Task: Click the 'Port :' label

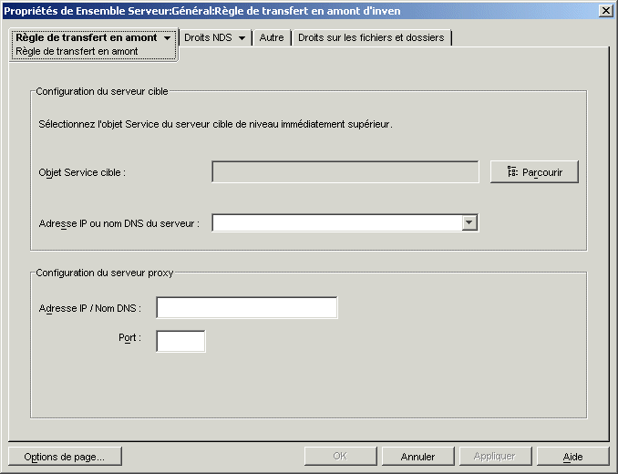Action: 129,337
